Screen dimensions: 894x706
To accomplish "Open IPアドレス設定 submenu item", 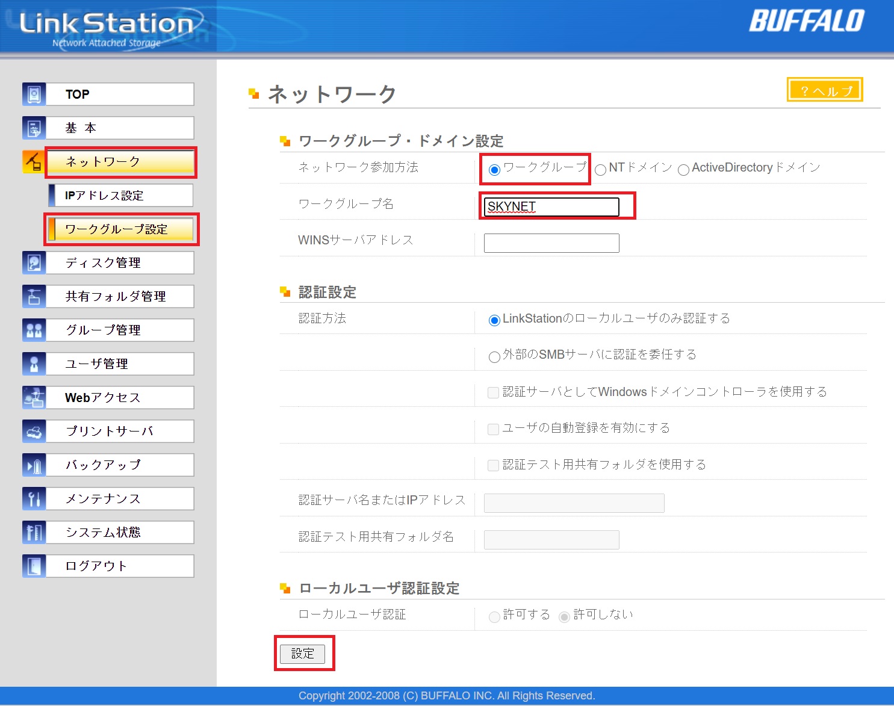I will click(x=120, y=195).
